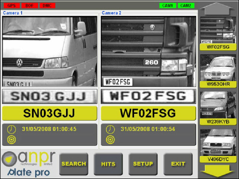
Task: Click the WF02 FSG plate patch image
Action: (x=148, y=96)
